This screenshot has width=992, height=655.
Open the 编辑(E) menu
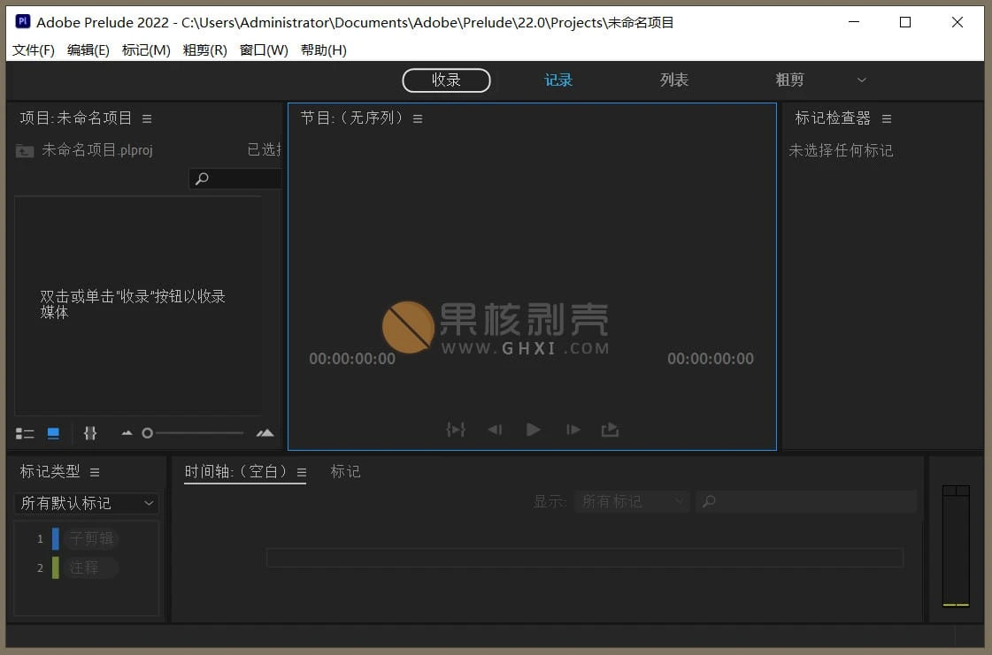pos(88,50)
